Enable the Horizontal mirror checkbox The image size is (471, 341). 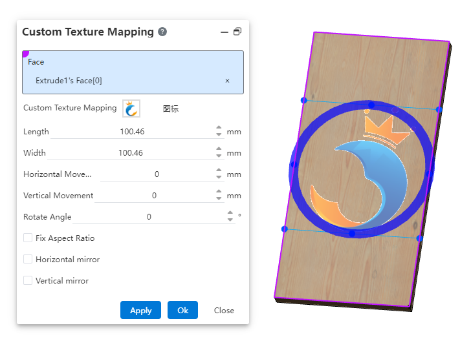(28, 259)
